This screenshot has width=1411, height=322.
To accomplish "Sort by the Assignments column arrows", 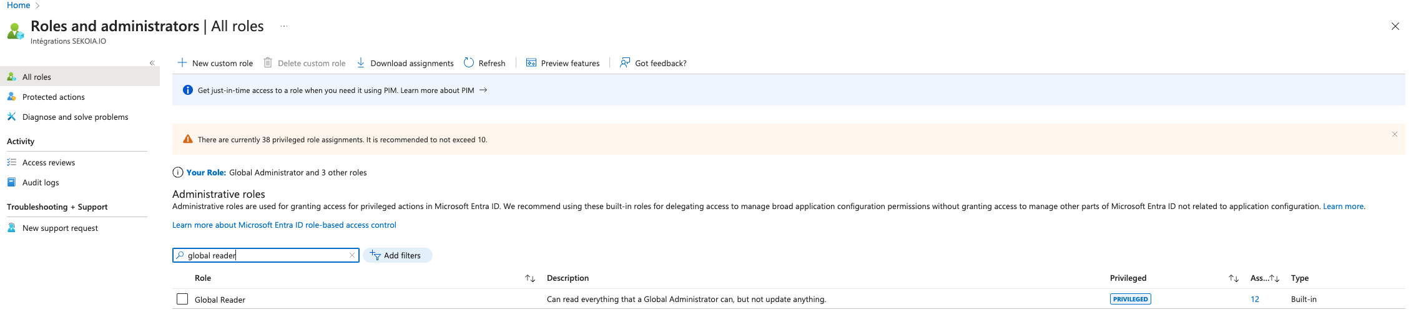I will (x=1274, y=278).
